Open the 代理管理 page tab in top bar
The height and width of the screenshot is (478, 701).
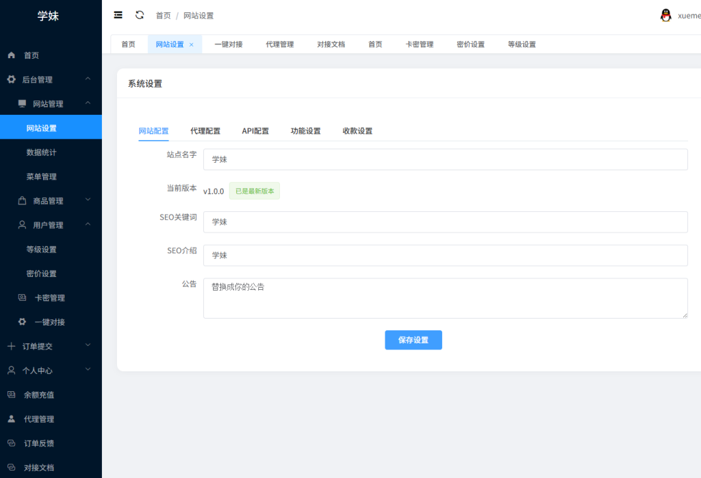280,44
